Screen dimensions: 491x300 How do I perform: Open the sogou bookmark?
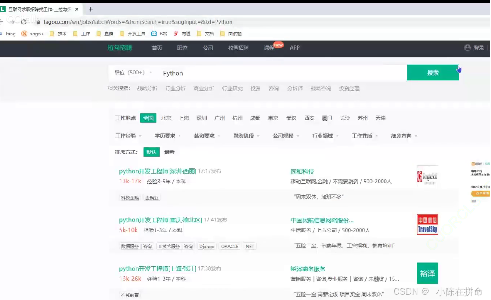pos(33,34)
